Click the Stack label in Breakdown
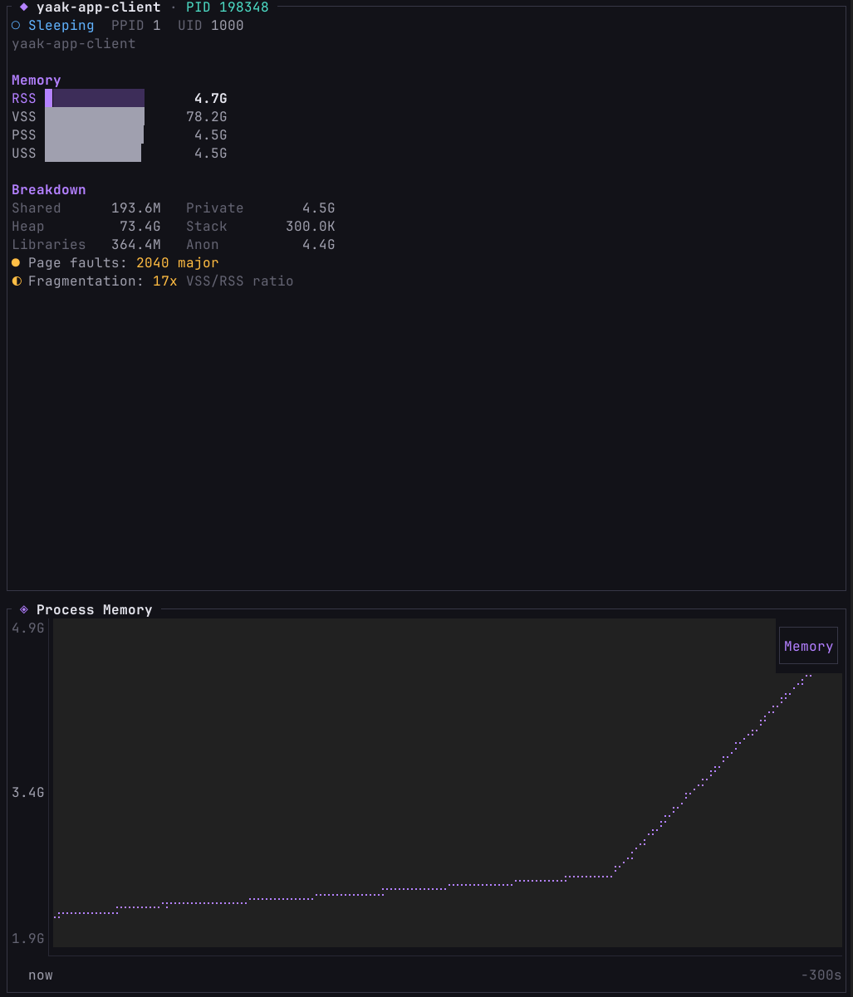This screenshot has width=853, height=997. pos(207,227)
